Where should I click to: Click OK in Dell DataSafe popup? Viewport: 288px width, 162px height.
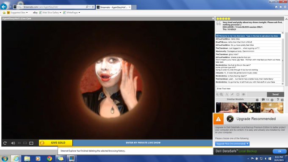tap(280, 151)
